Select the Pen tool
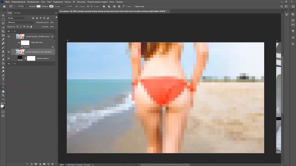Screen dimensions: 296x166 pyautogui.click(x=3, y=75)
